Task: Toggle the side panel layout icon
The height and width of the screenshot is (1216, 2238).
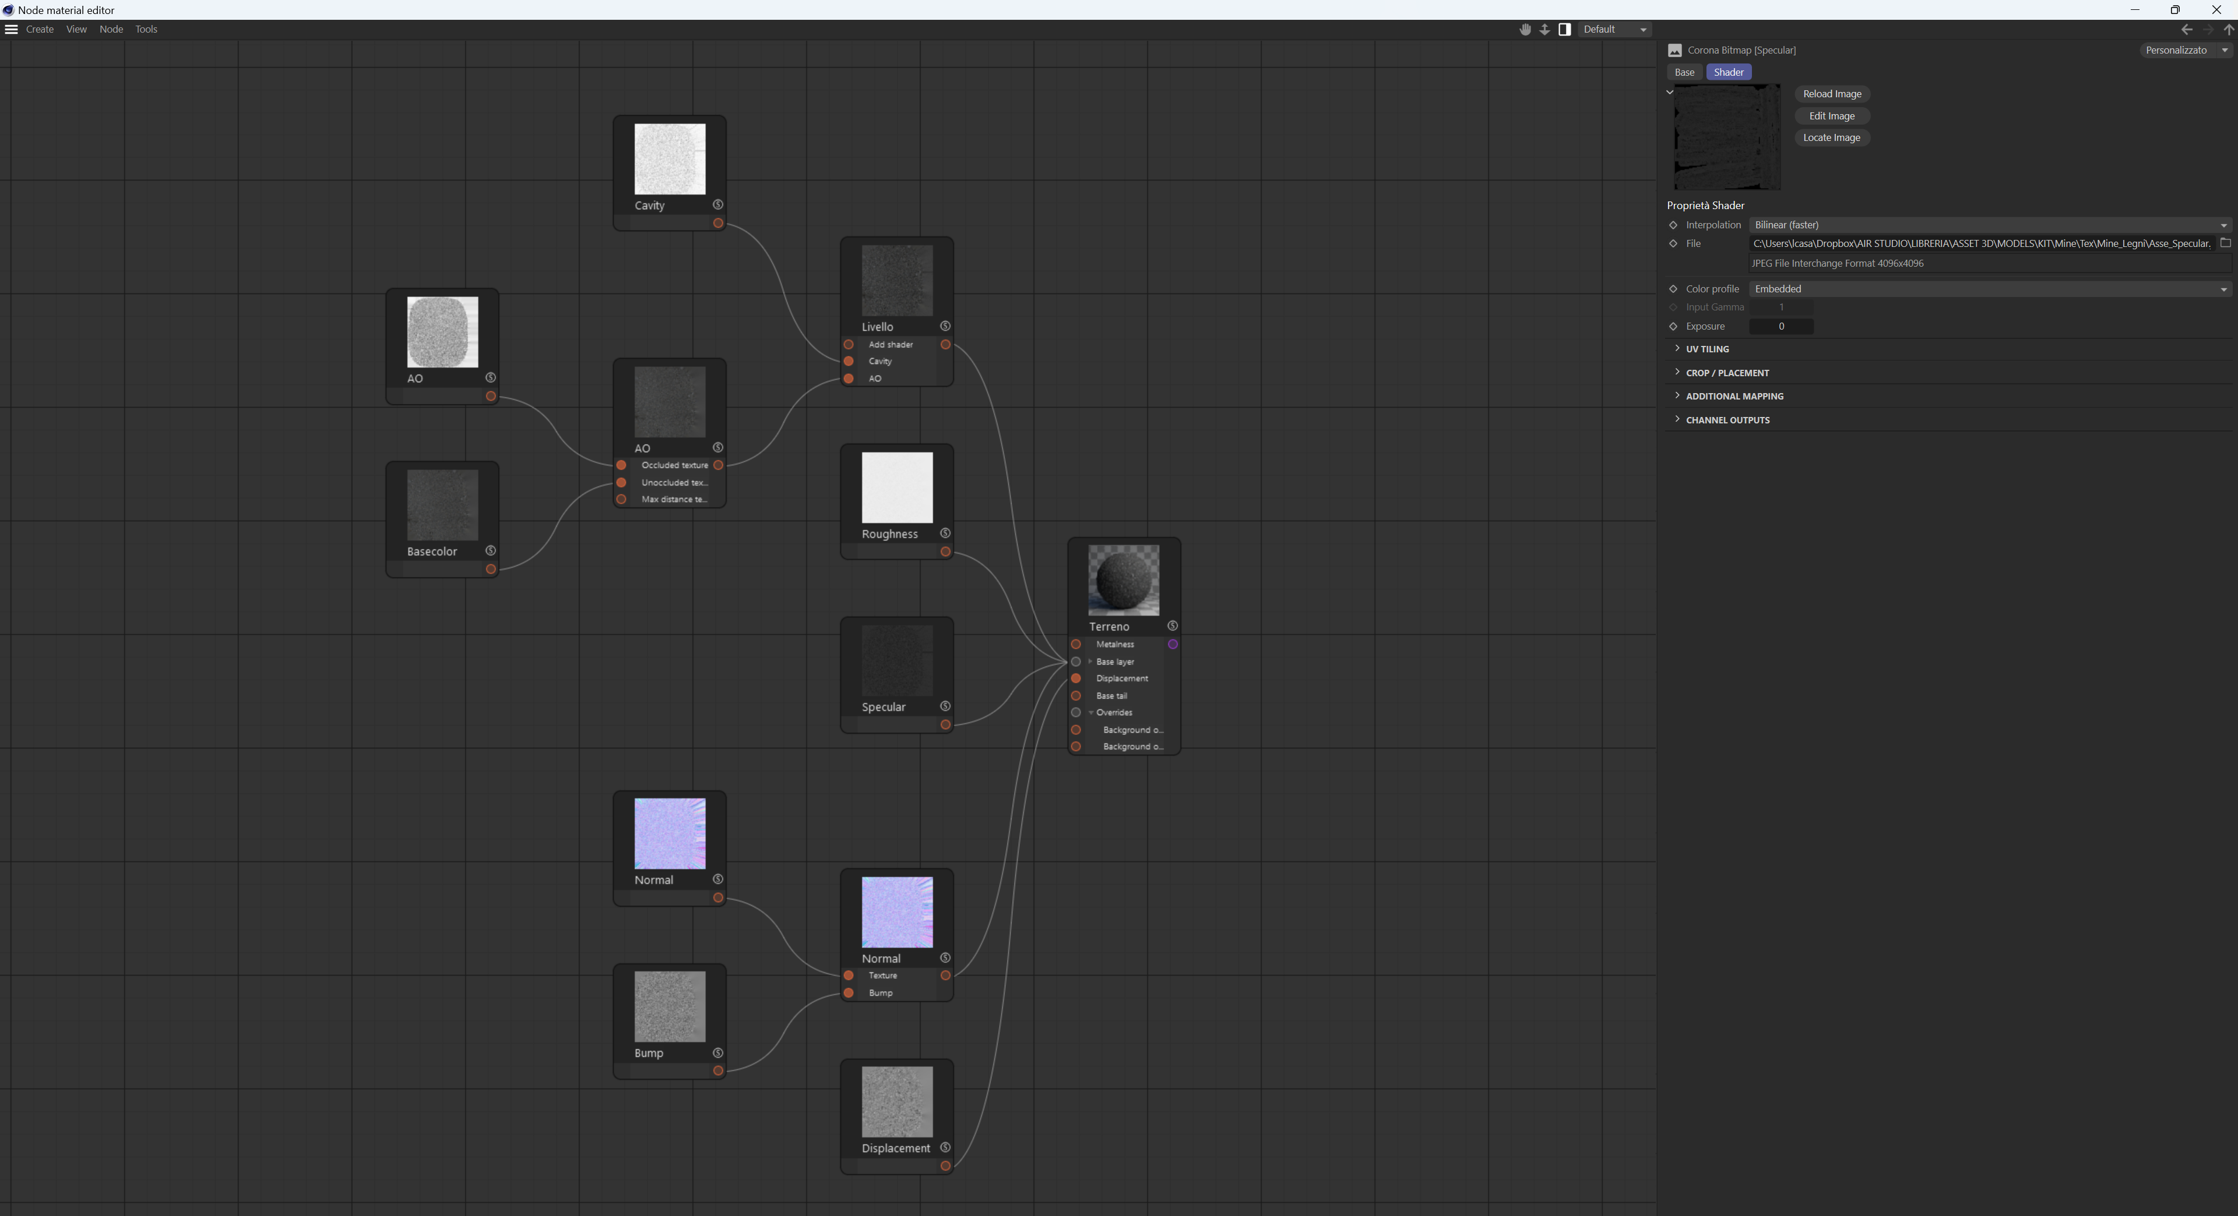Action: (x=1565, y=30)
